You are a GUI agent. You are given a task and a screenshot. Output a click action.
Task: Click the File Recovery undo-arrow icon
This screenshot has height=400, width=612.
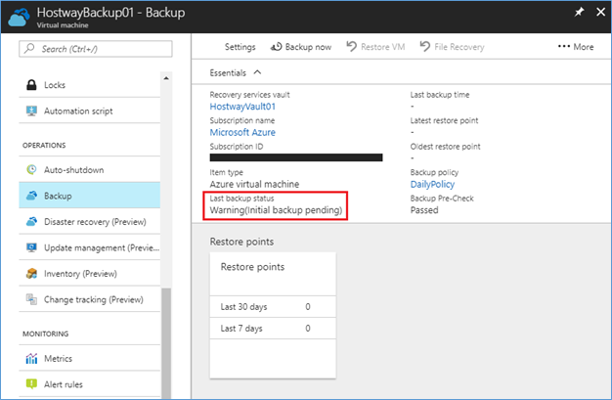point(425,47)
